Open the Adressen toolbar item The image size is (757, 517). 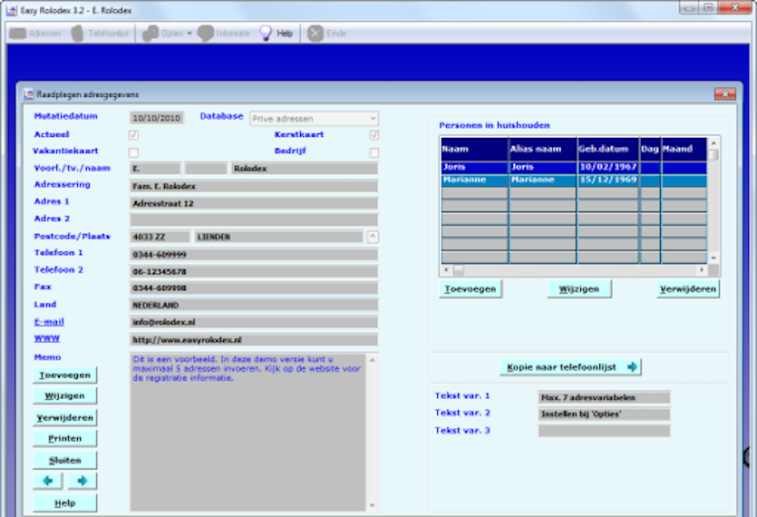pos(35,34)
